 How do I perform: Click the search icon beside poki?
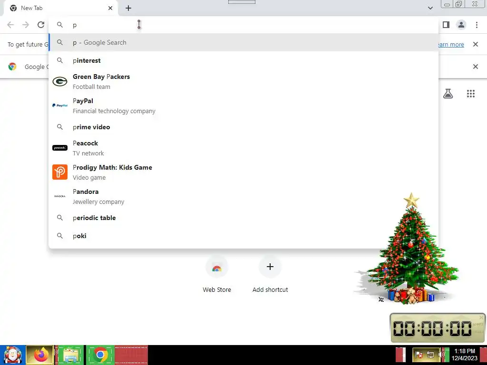(60, 236)
